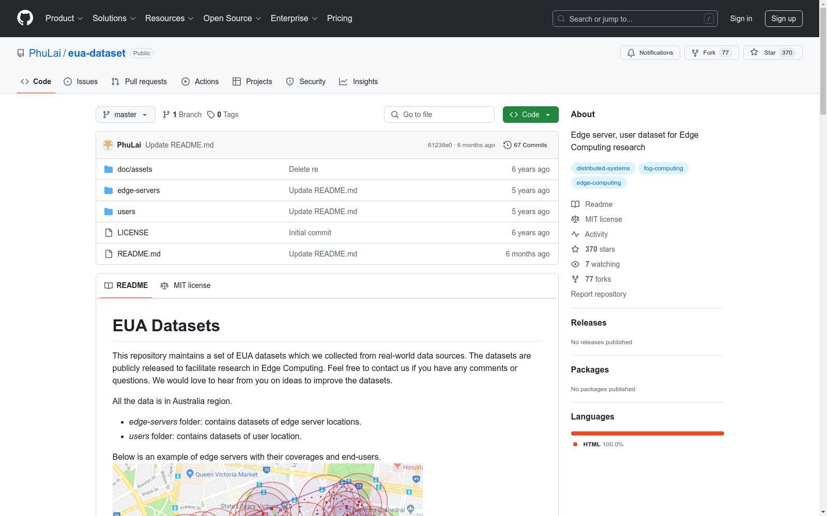Open the edge-servers folder

[138, 190]
